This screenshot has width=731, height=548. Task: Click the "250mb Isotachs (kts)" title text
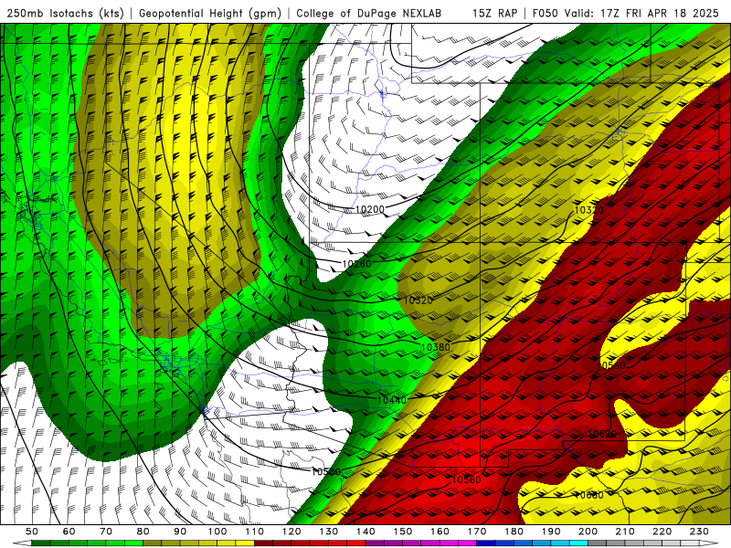click(66, 14)
